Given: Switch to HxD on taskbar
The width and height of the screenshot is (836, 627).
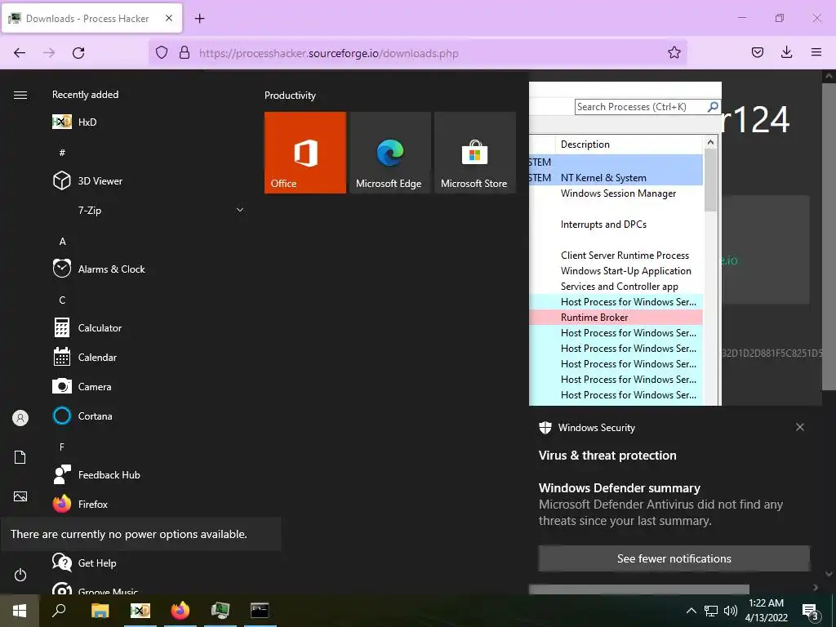Looking at the screenshot, I should 140,611.
